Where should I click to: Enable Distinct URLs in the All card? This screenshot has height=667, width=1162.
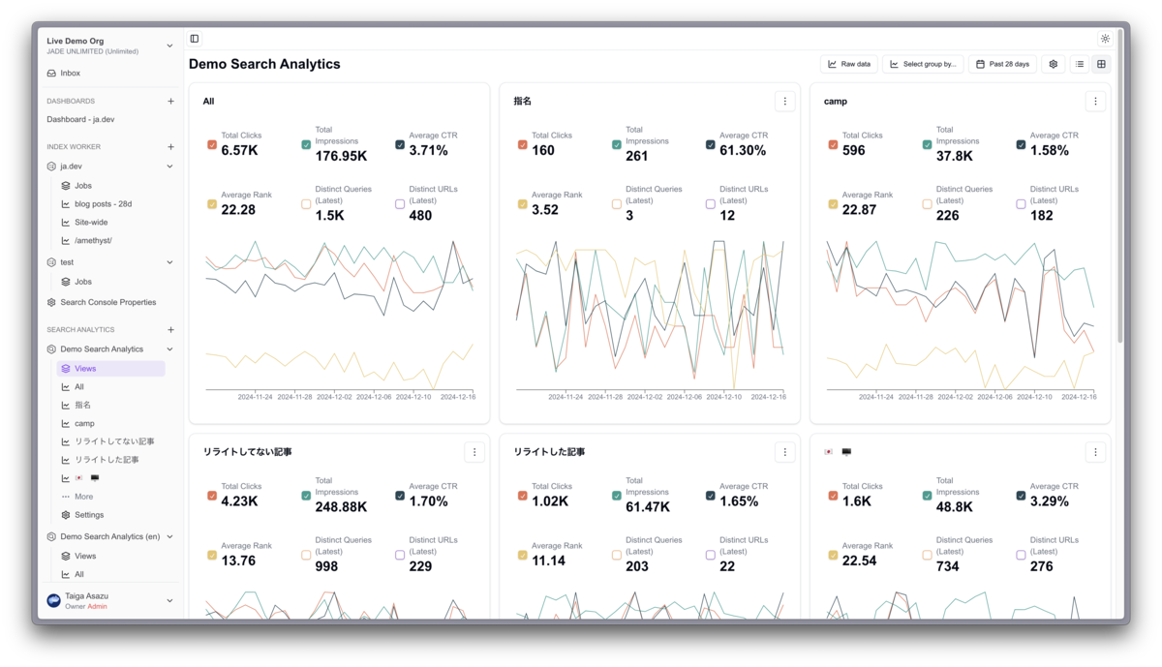coord(400,204)
